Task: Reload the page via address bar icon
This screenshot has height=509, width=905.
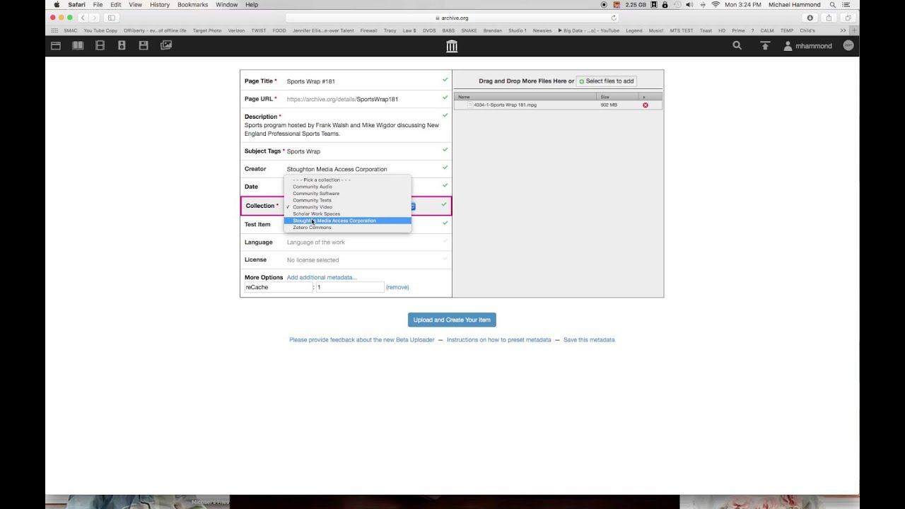Action: tap(614, 18)
